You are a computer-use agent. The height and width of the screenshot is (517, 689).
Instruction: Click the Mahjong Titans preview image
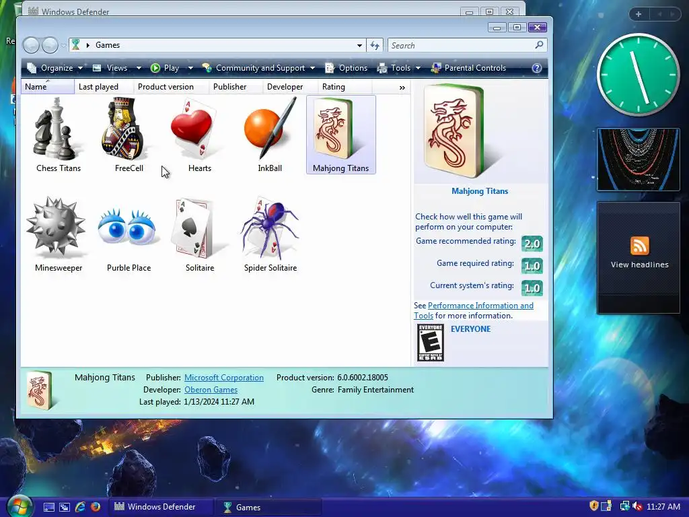(x=458, y=131)
